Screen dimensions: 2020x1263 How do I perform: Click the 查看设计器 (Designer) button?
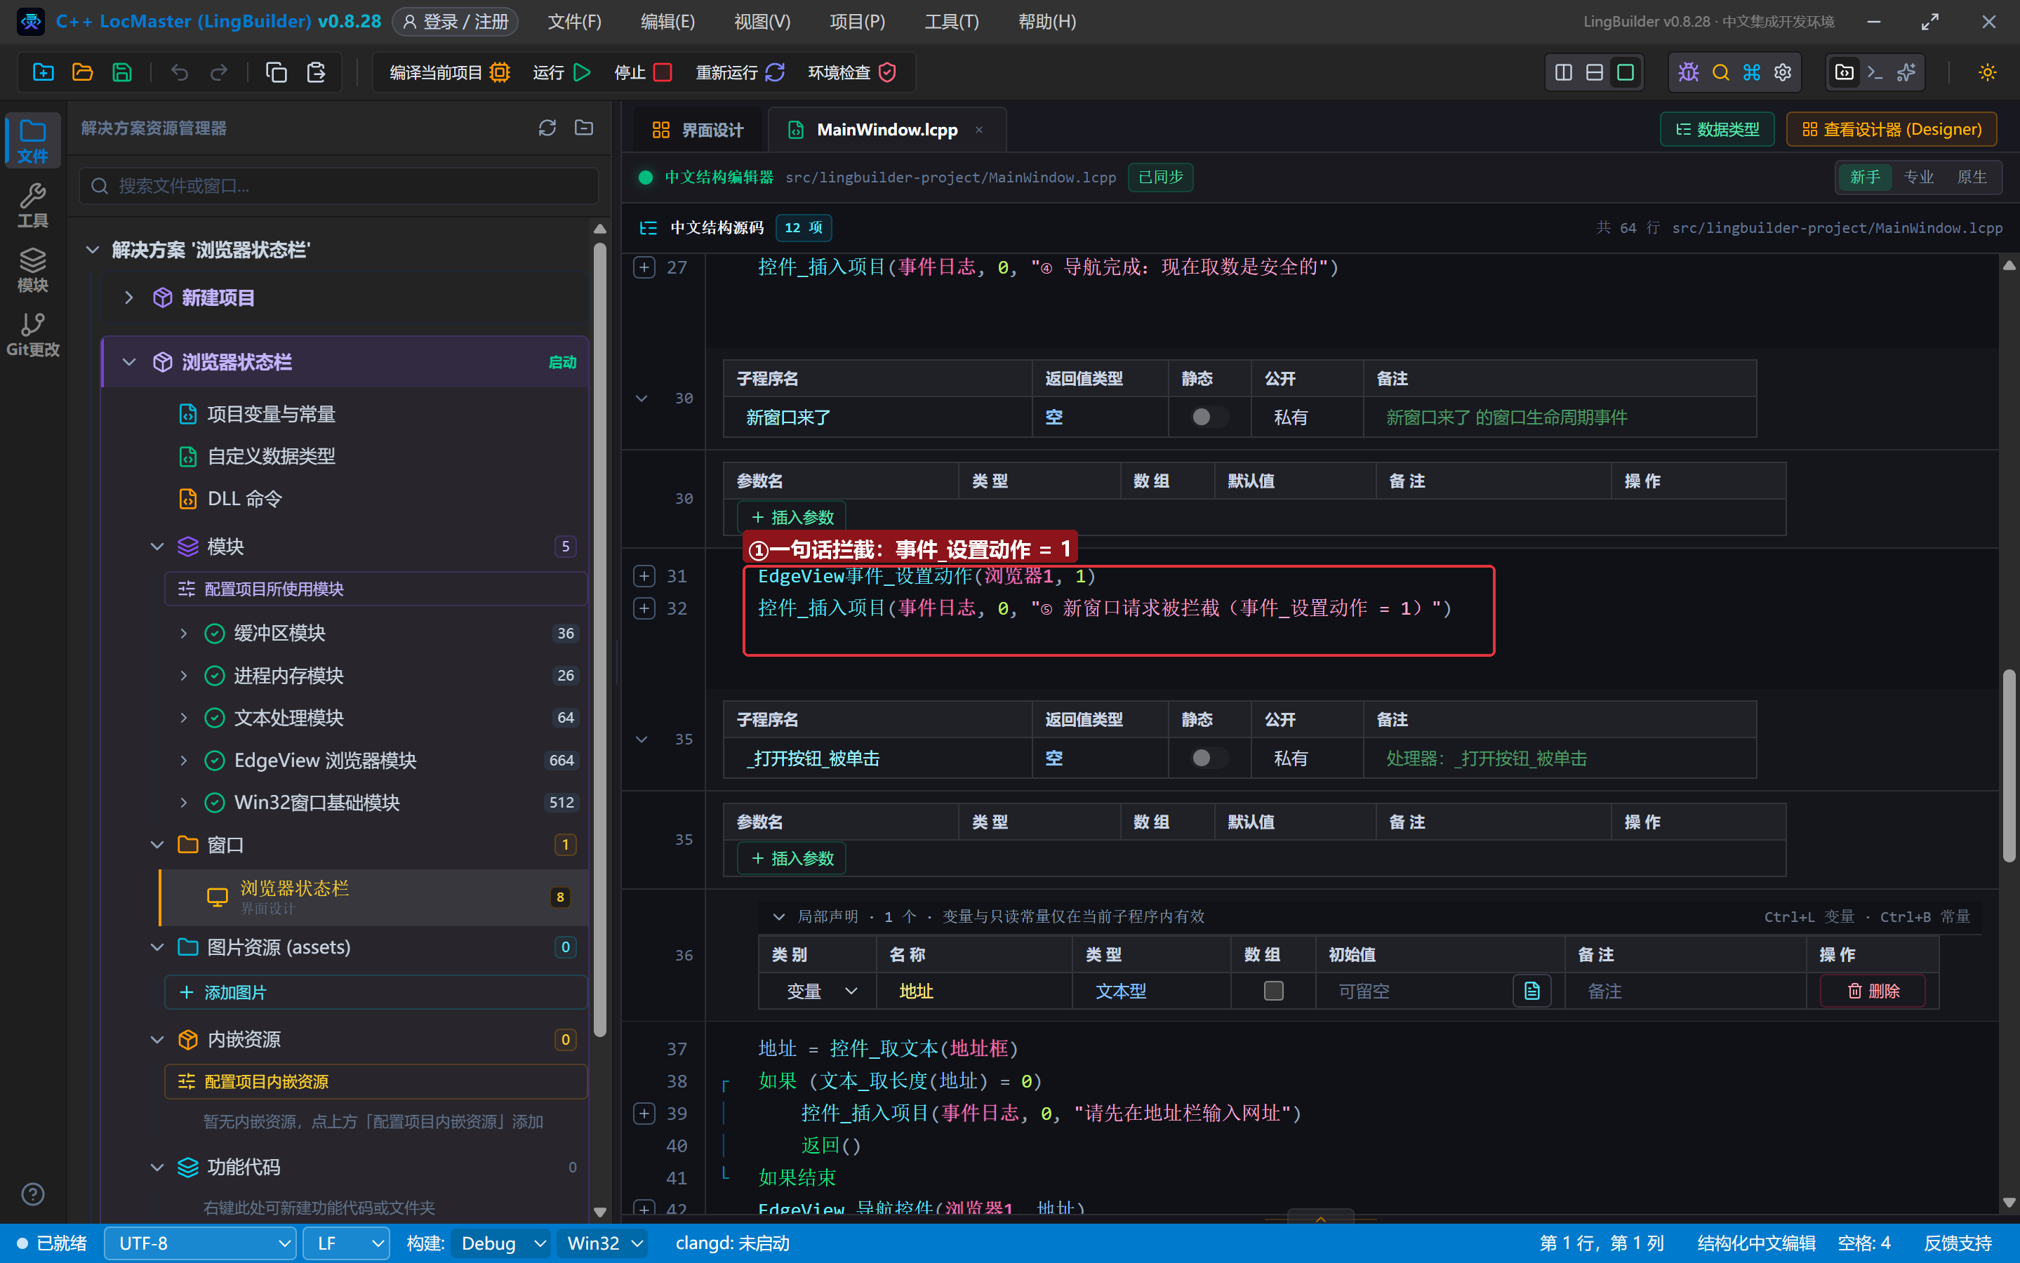coord(1891,130)
